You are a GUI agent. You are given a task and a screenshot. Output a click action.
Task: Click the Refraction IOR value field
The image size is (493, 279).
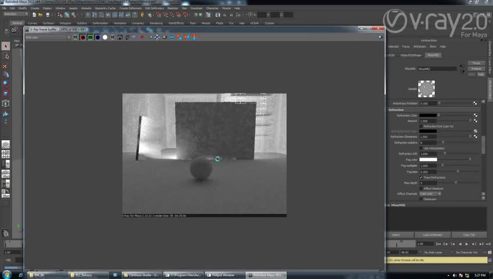[x=428, y=154]
